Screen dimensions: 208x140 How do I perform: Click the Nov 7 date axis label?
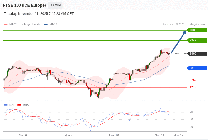point(68,135)
